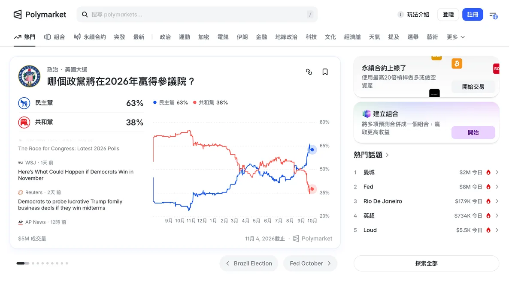Click the Republican elephant party icon

click(x=24, y=123)
